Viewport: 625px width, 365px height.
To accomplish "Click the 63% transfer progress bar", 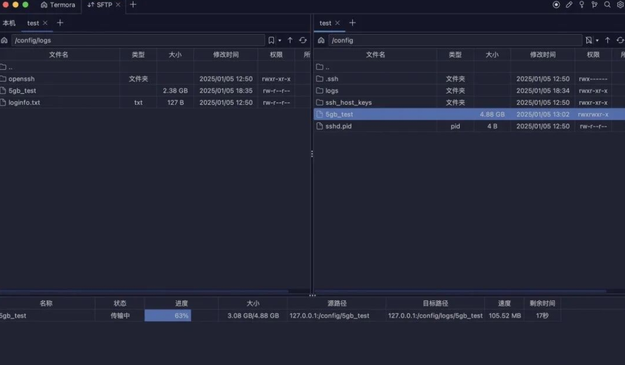I will (181, 315).
